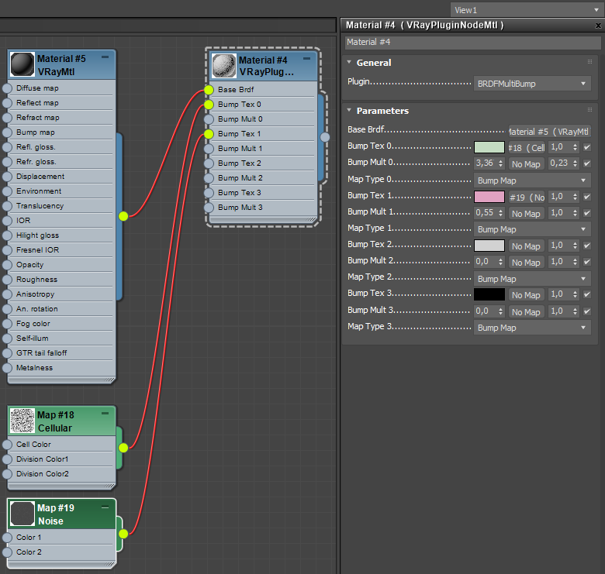This screenshot has width=605, height=574.
Task: Click the Bump Tex 2 input socket
Action: (x=209, y=163)
